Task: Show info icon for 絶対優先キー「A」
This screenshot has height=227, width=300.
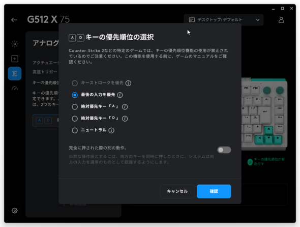Action: coord(125,107)
